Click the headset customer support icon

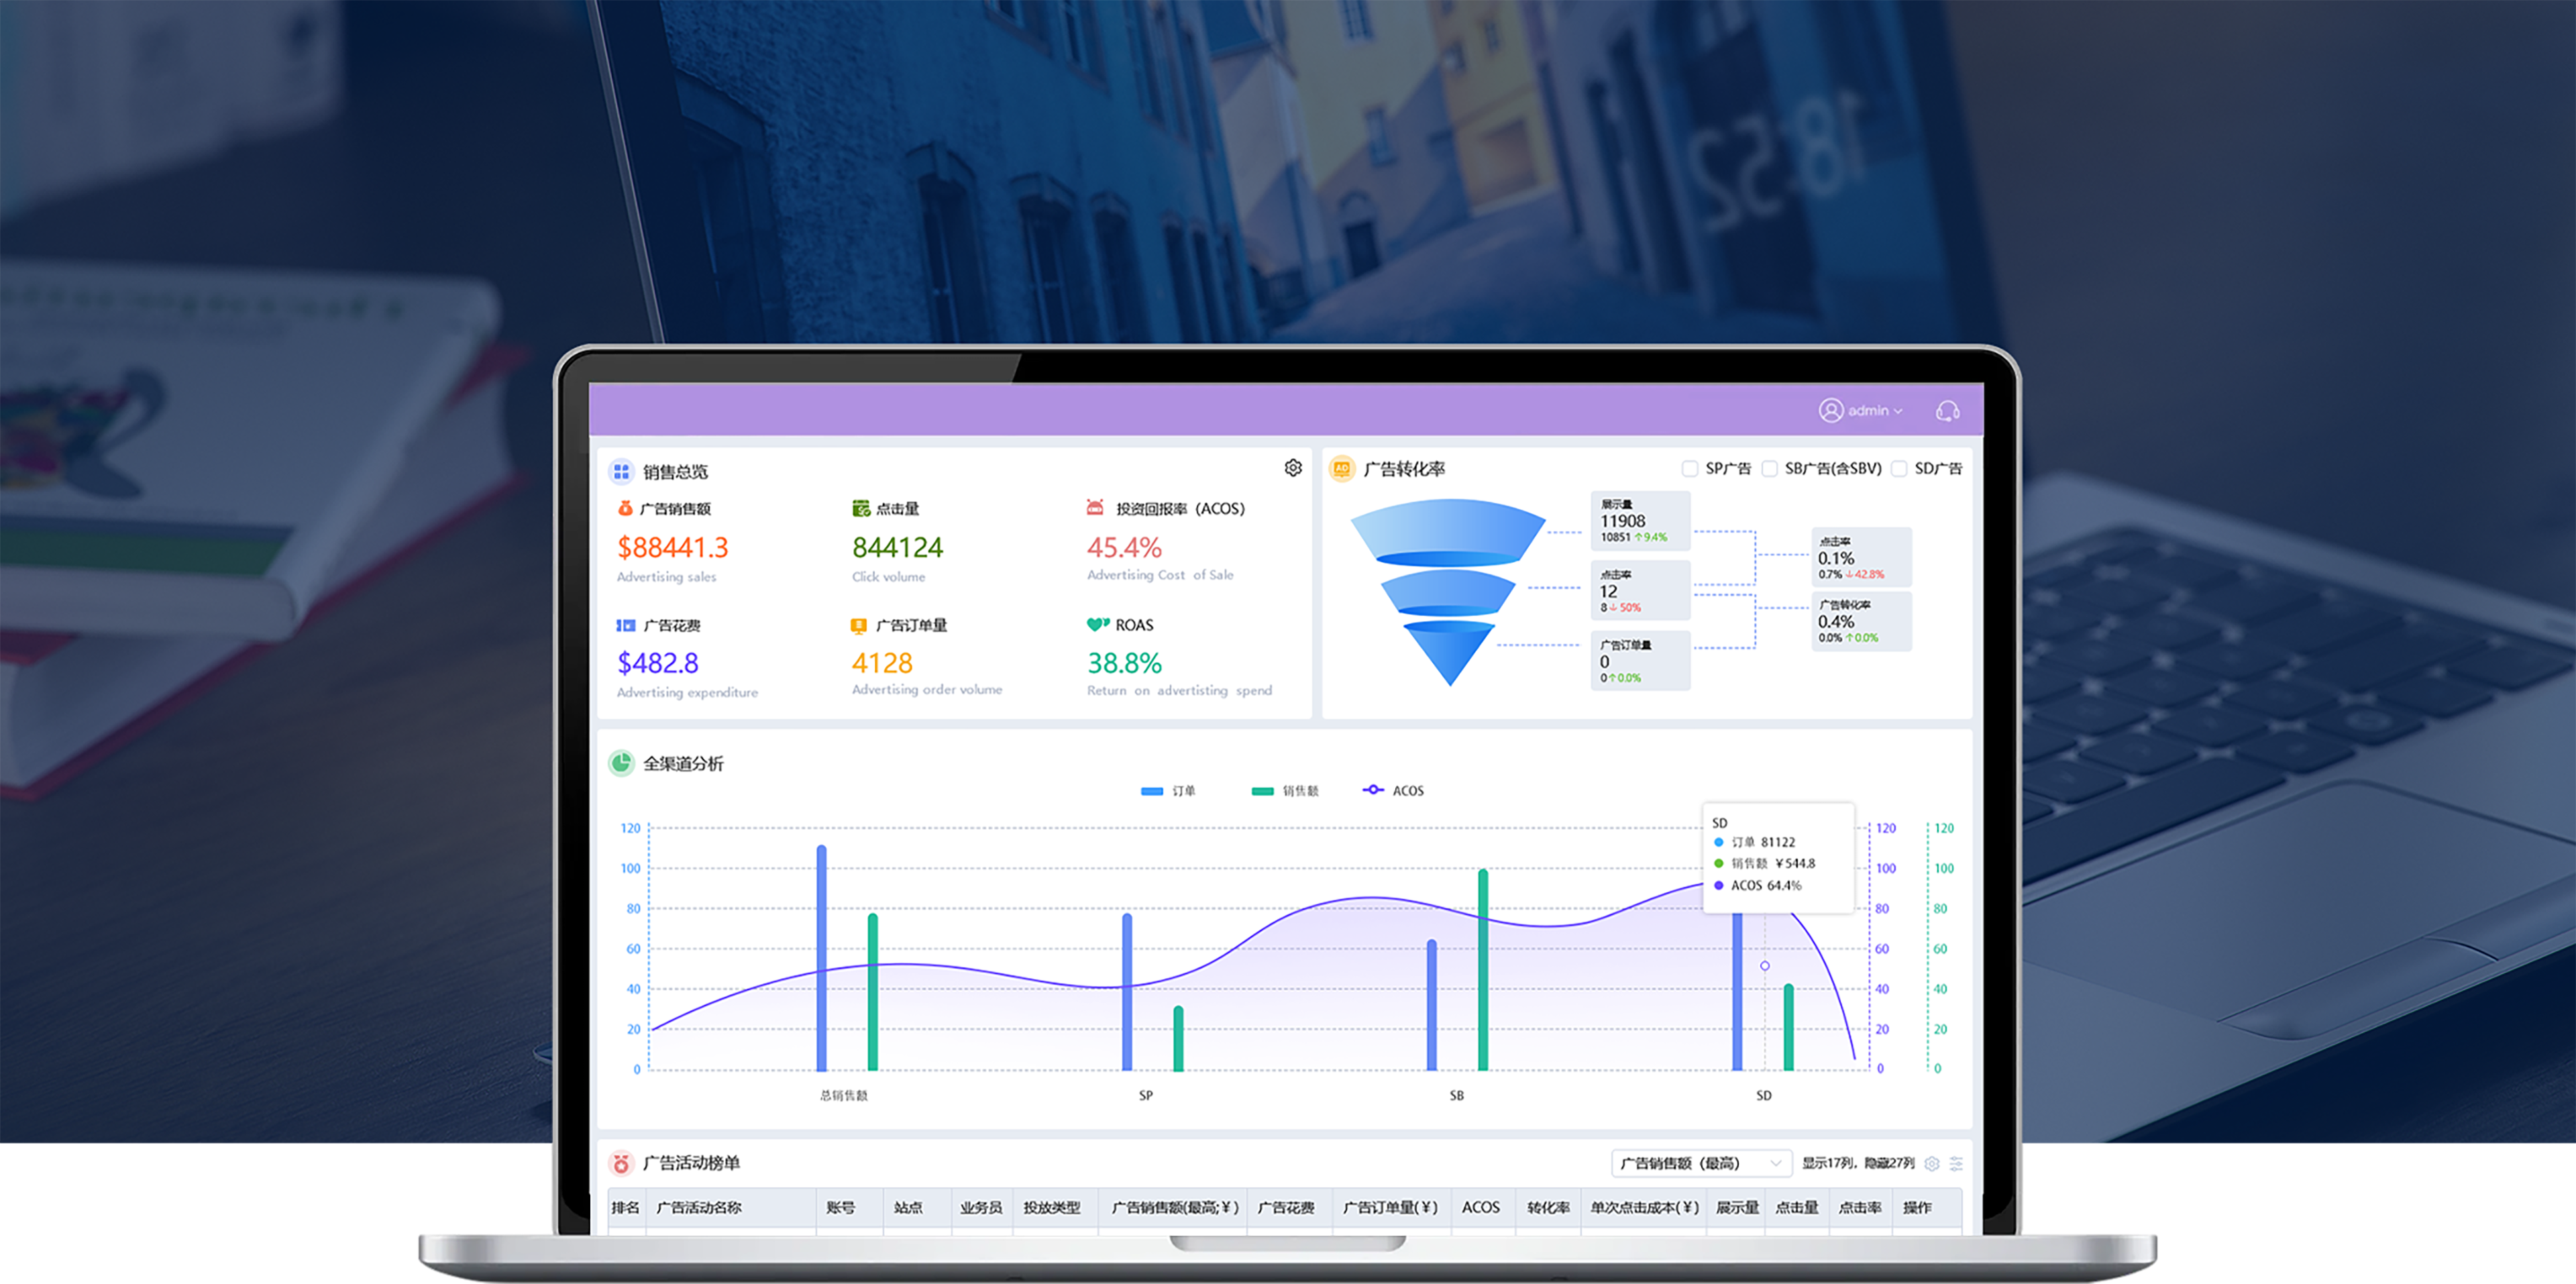1947,411
